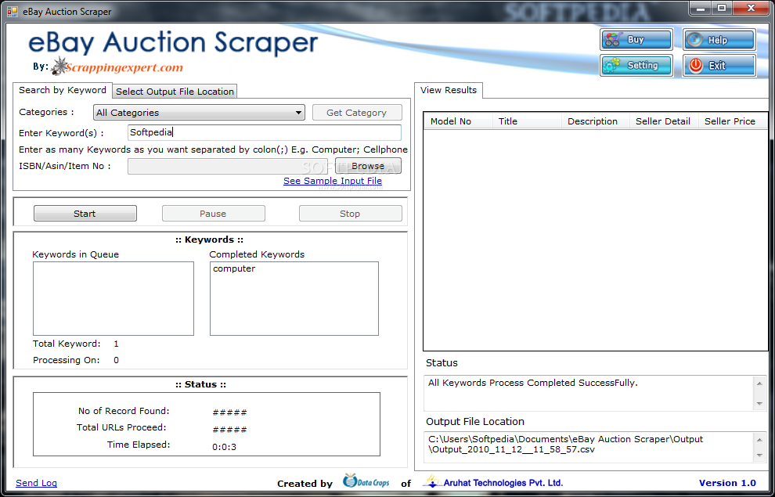775x497 pixels.
Task: Click the Seller Detail column header
Action: point(664,121)
